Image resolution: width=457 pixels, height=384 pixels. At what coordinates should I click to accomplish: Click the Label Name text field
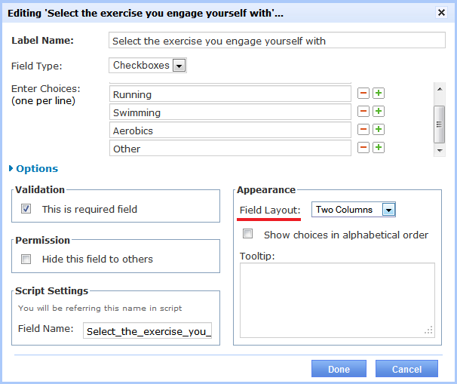click(277, 41)
